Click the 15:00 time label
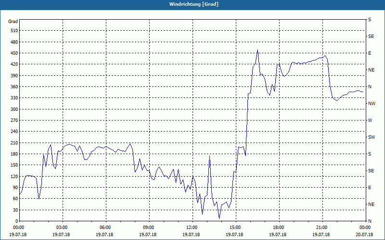The height and width of the screenshot is (240, 385). point(236,227)
